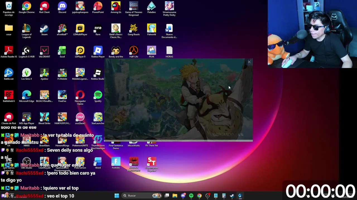Viewport: 357px width, 200px height.
Task: Select the Logitech G HUB icon
Action: click(x=26, y=52)
